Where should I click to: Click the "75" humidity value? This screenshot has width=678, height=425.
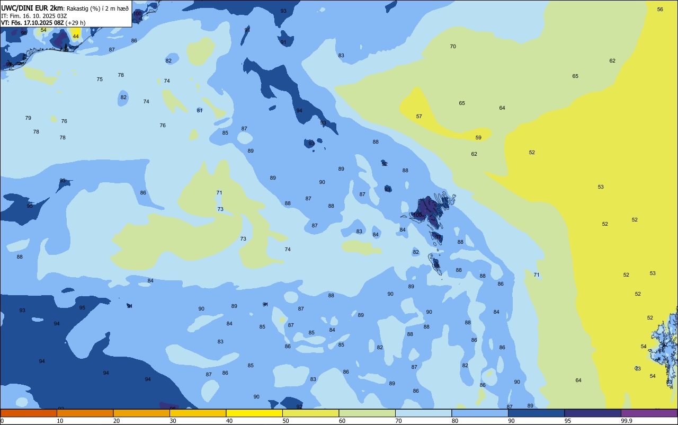[x=100, y=79]
